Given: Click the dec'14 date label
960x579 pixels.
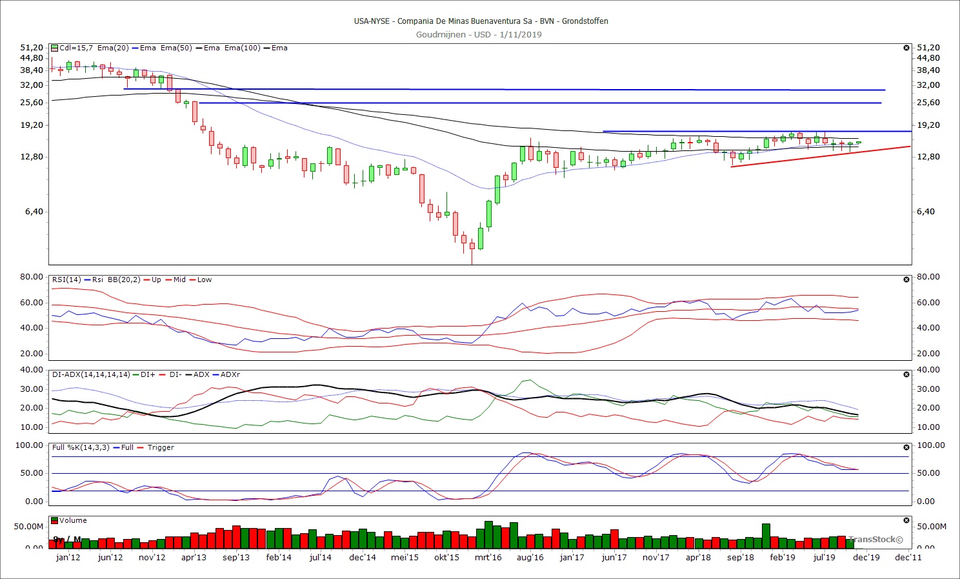Looking at the screenshot, I should point(363,558).
